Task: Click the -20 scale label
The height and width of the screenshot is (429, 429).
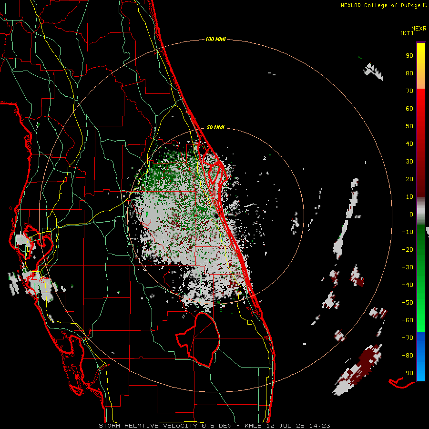Action: [408, 250]
